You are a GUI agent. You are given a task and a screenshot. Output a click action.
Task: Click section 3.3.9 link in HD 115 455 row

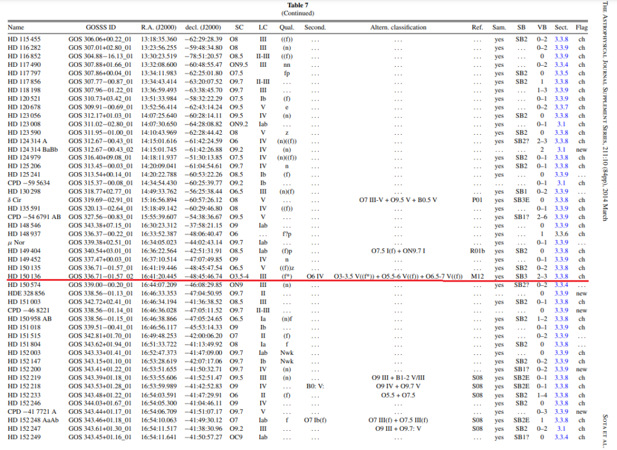(561, 39)
